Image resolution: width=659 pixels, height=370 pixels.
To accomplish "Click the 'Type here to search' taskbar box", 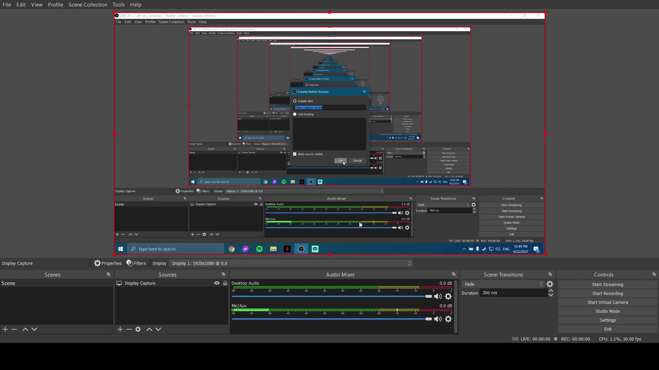I will [176, 249].
